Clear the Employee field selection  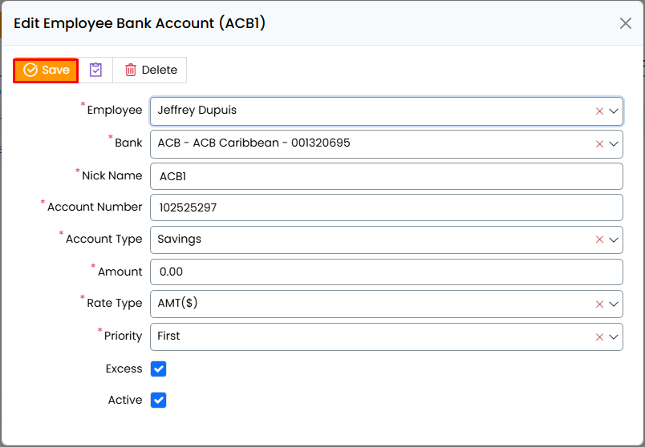click(x=599, y=111)
